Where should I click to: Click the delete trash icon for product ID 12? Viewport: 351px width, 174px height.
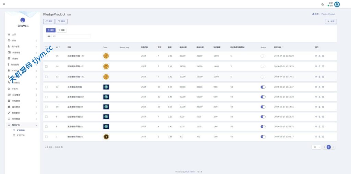[x=323, y=87]
